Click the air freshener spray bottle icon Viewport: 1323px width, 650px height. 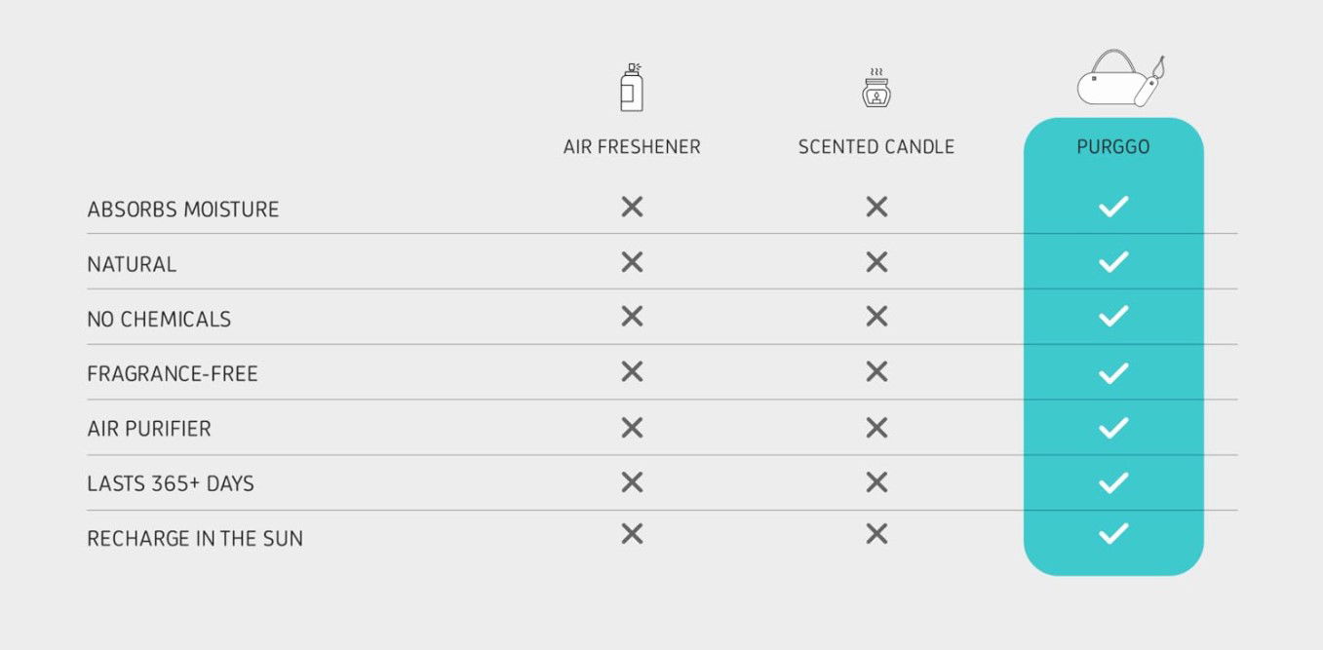coord(632,87)
